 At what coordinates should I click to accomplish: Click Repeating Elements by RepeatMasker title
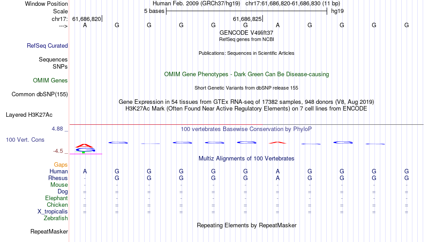click(x=246, y=226)
